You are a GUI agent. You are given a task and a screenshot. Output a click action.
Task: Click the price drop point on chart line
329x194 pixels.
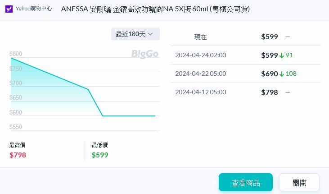(x=88, y=89)
